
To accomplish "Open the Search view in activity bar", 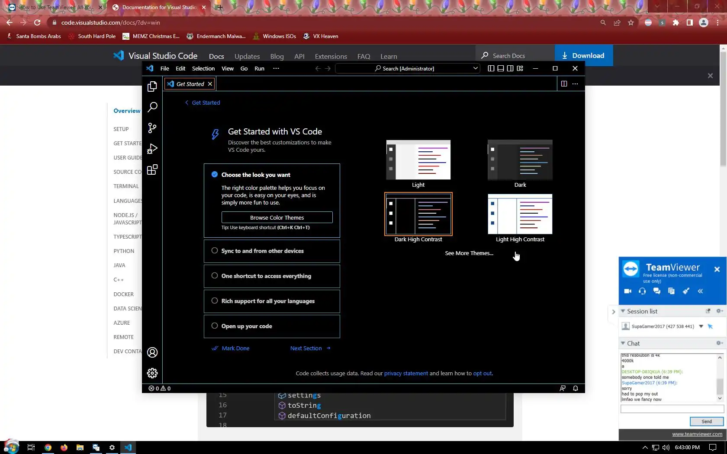I will coord(152,107).
